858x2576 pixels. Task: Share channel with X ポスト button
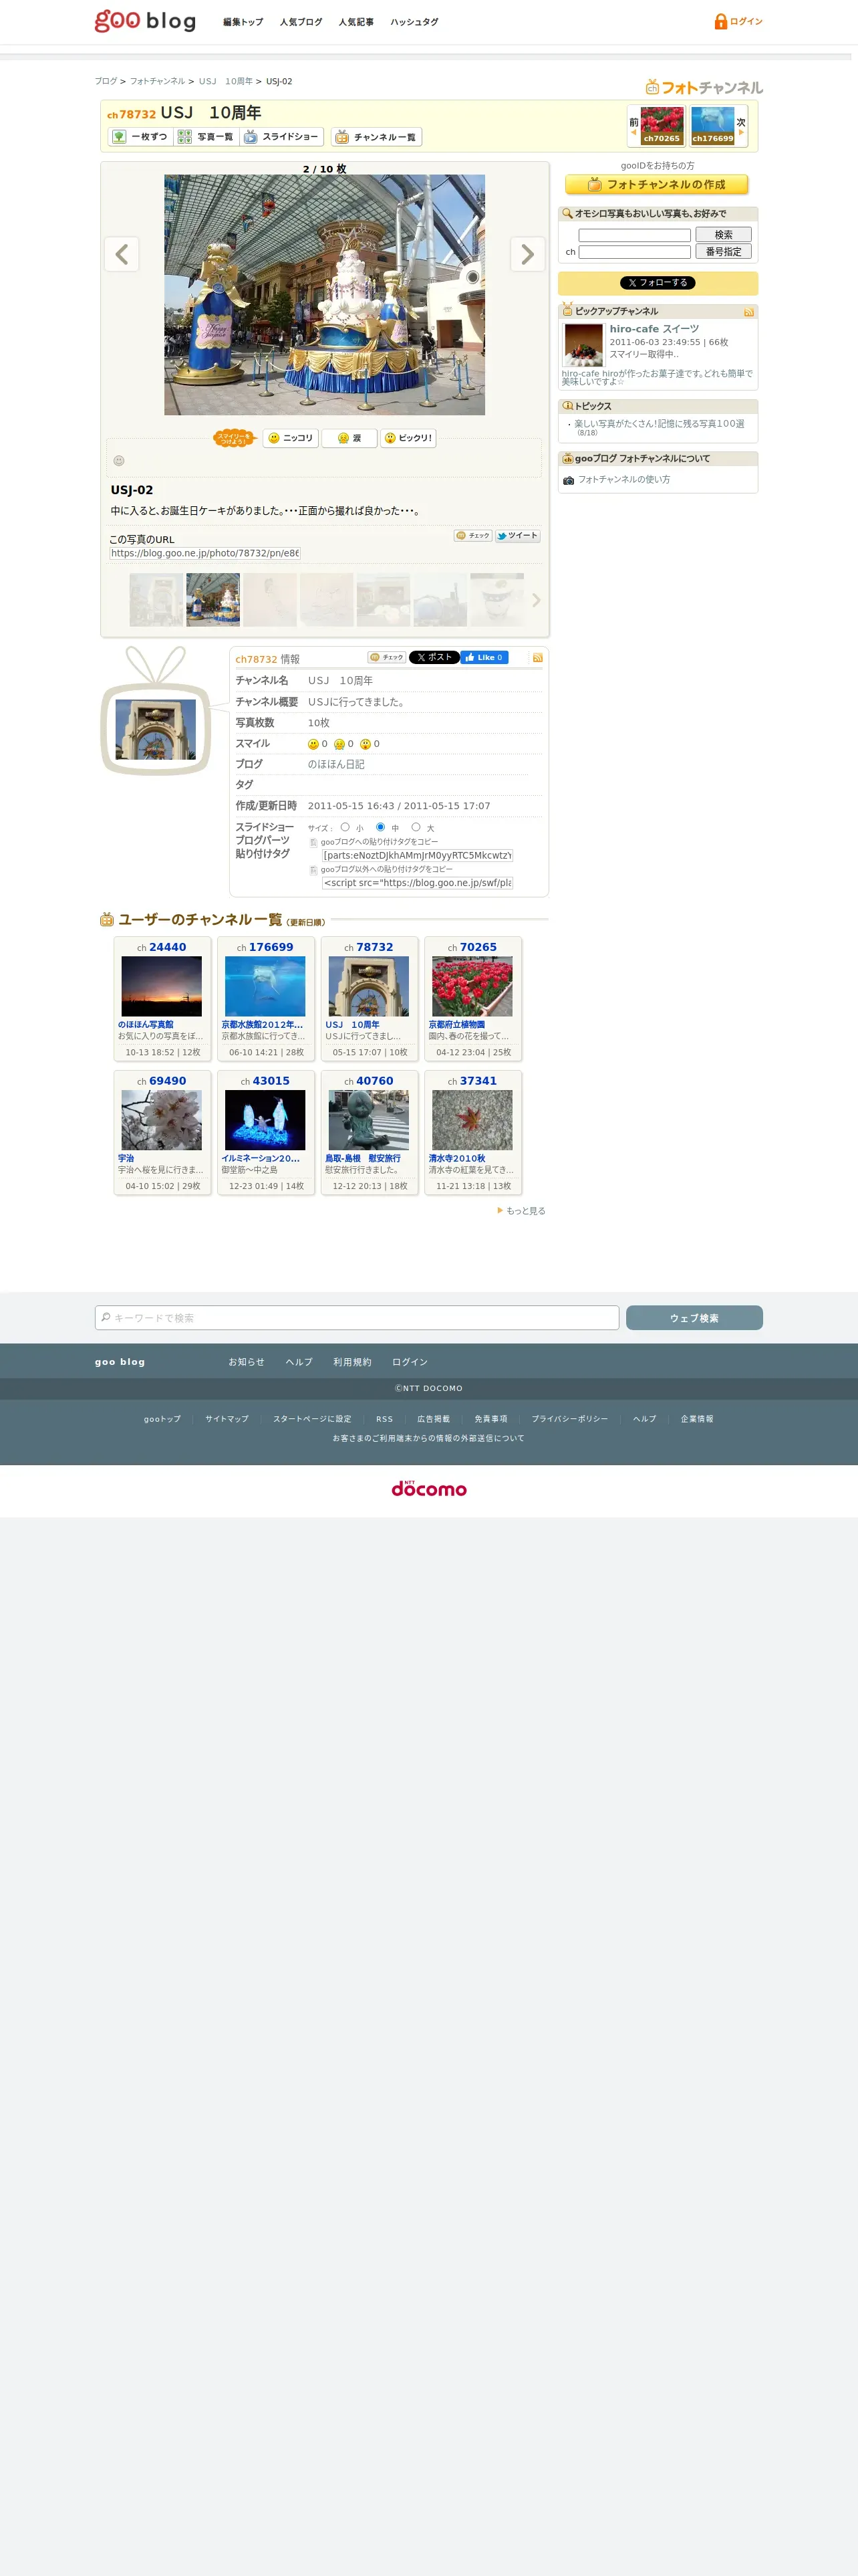[434, 657]
